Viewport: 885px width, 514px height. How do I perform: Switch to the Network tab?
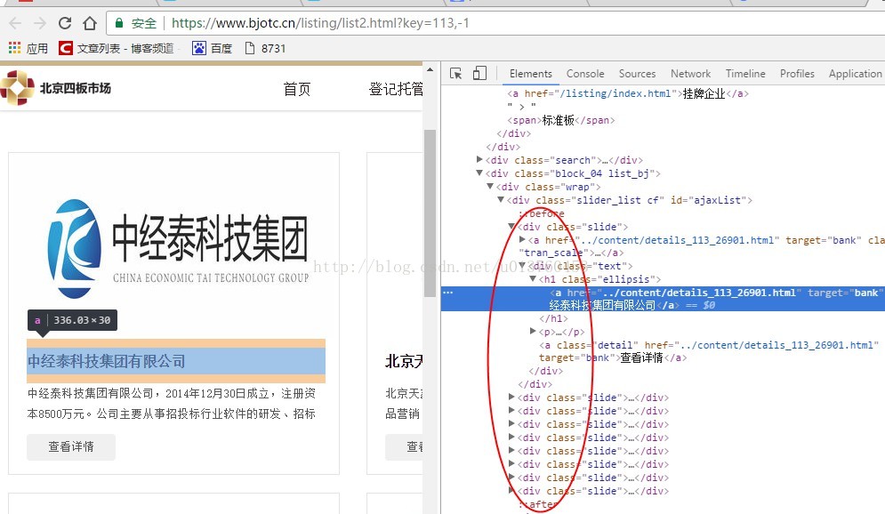point(690,73)
